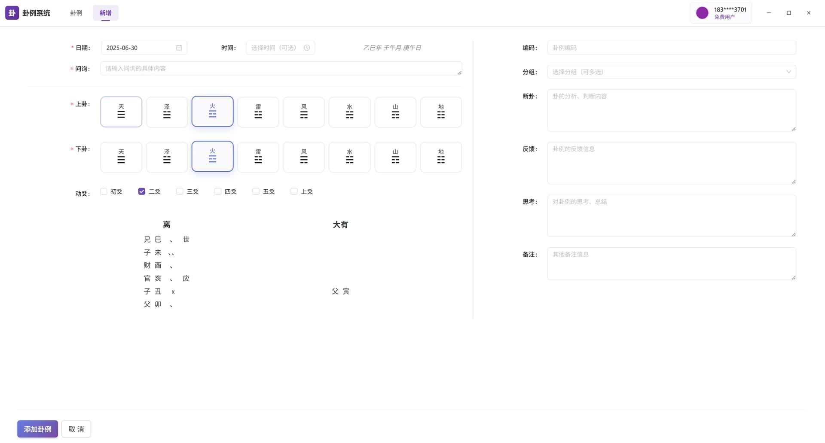Select 雷 trigram for 下卦
Viewport: 825px width, 443px height.
point(258,157)
